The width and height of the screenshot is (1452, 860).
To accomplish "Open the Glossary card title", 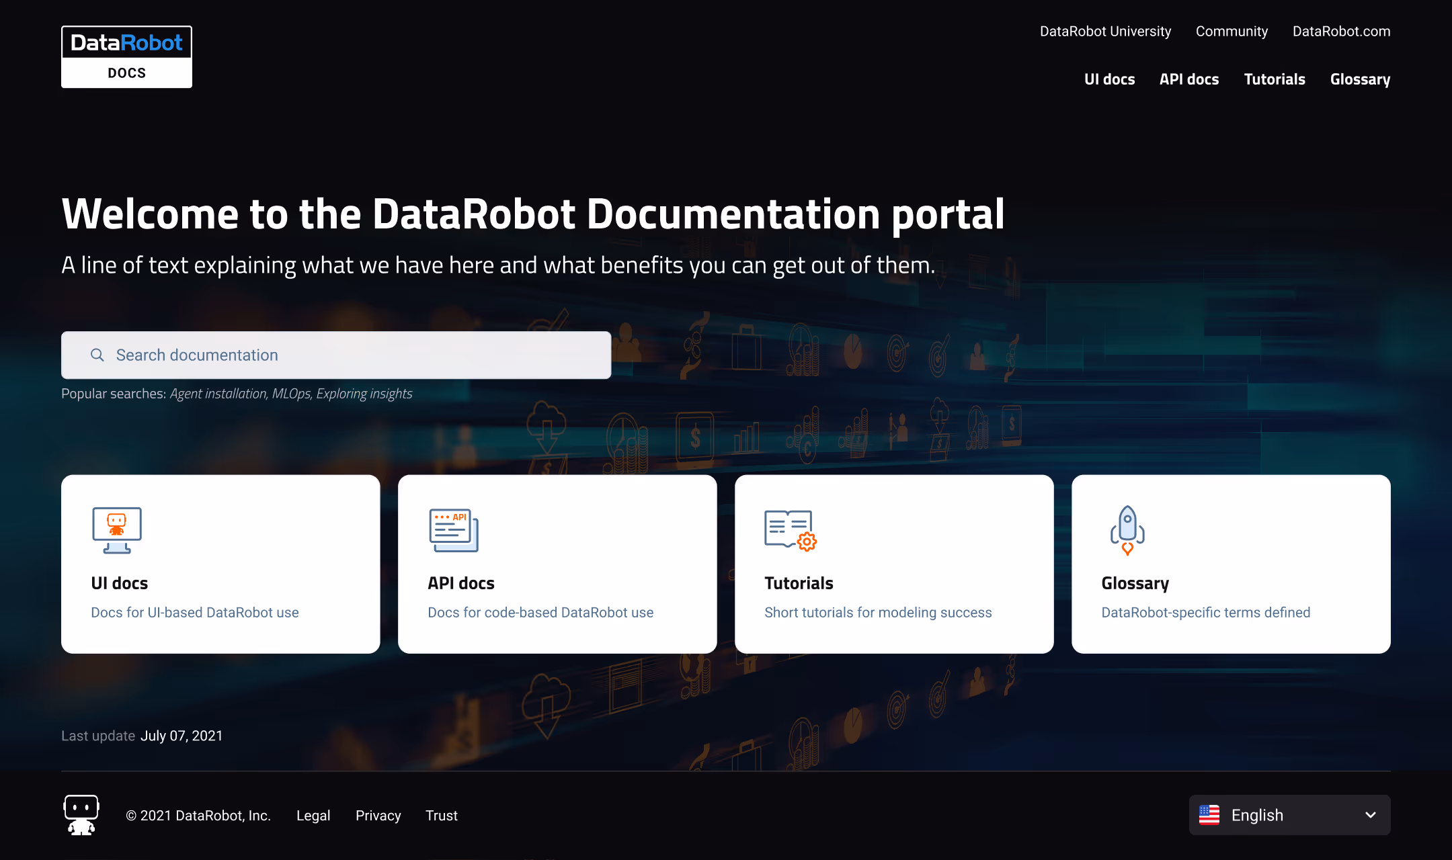I will [x=1135, y=583].
